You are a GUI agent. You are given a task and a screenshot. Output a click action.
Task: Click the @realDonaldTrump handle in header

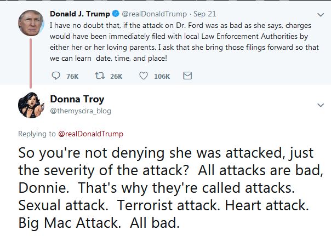(155, 14)
